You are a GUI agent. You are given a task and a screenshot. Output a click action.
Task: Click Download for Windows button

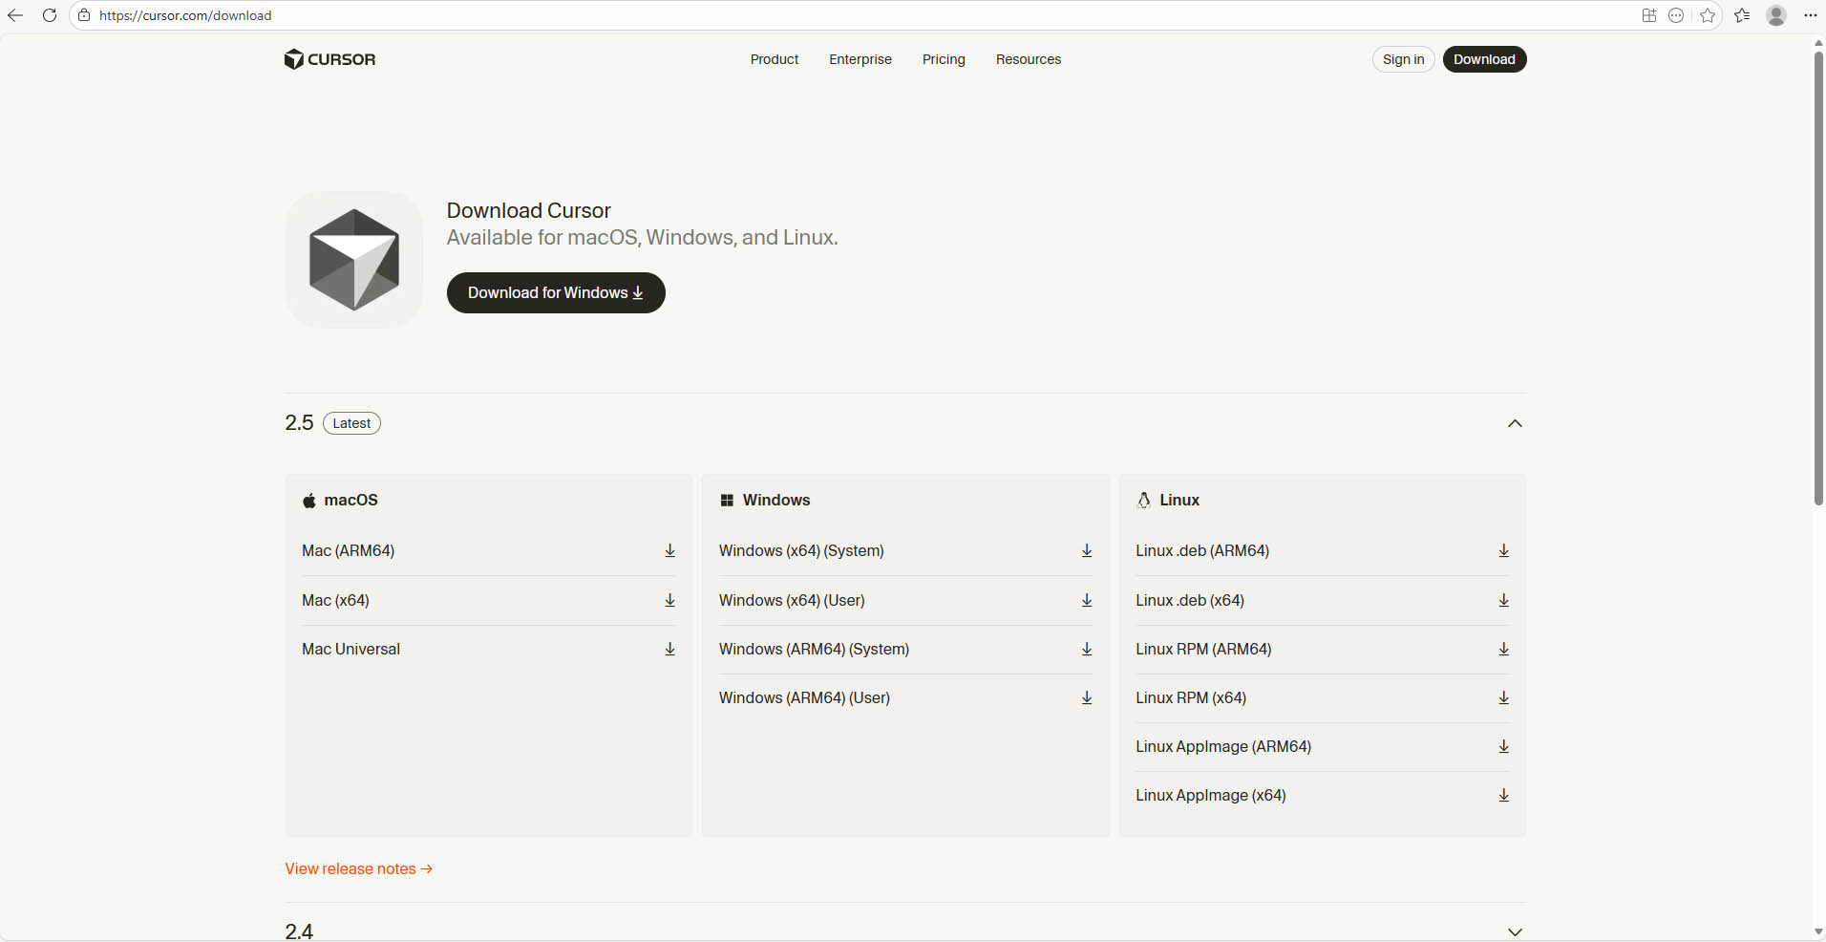[556, 292]
